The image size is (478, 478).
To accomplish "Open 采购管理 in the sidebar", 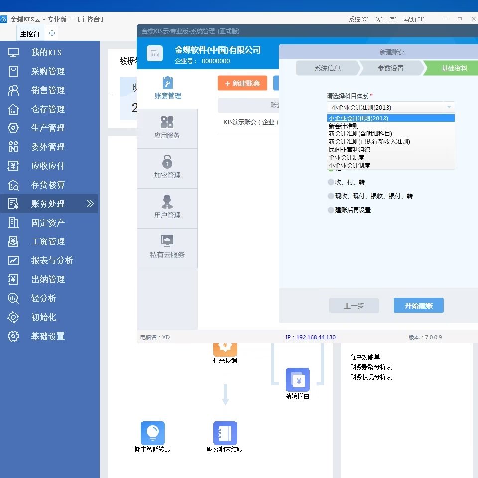I will click(x=48, y=71).
